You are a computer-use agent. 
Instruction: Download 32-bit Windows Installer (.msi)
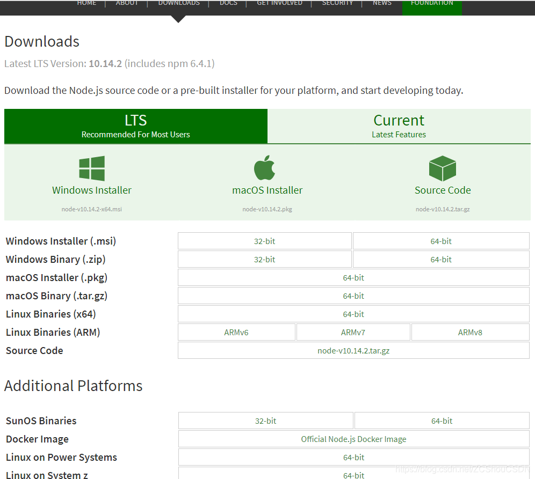click(x=264, y=241)
